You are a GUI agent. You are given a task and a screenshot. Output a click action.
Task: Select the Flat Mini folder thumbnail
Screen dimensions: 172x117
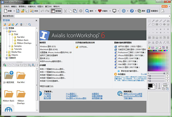(x=21, y=77)
